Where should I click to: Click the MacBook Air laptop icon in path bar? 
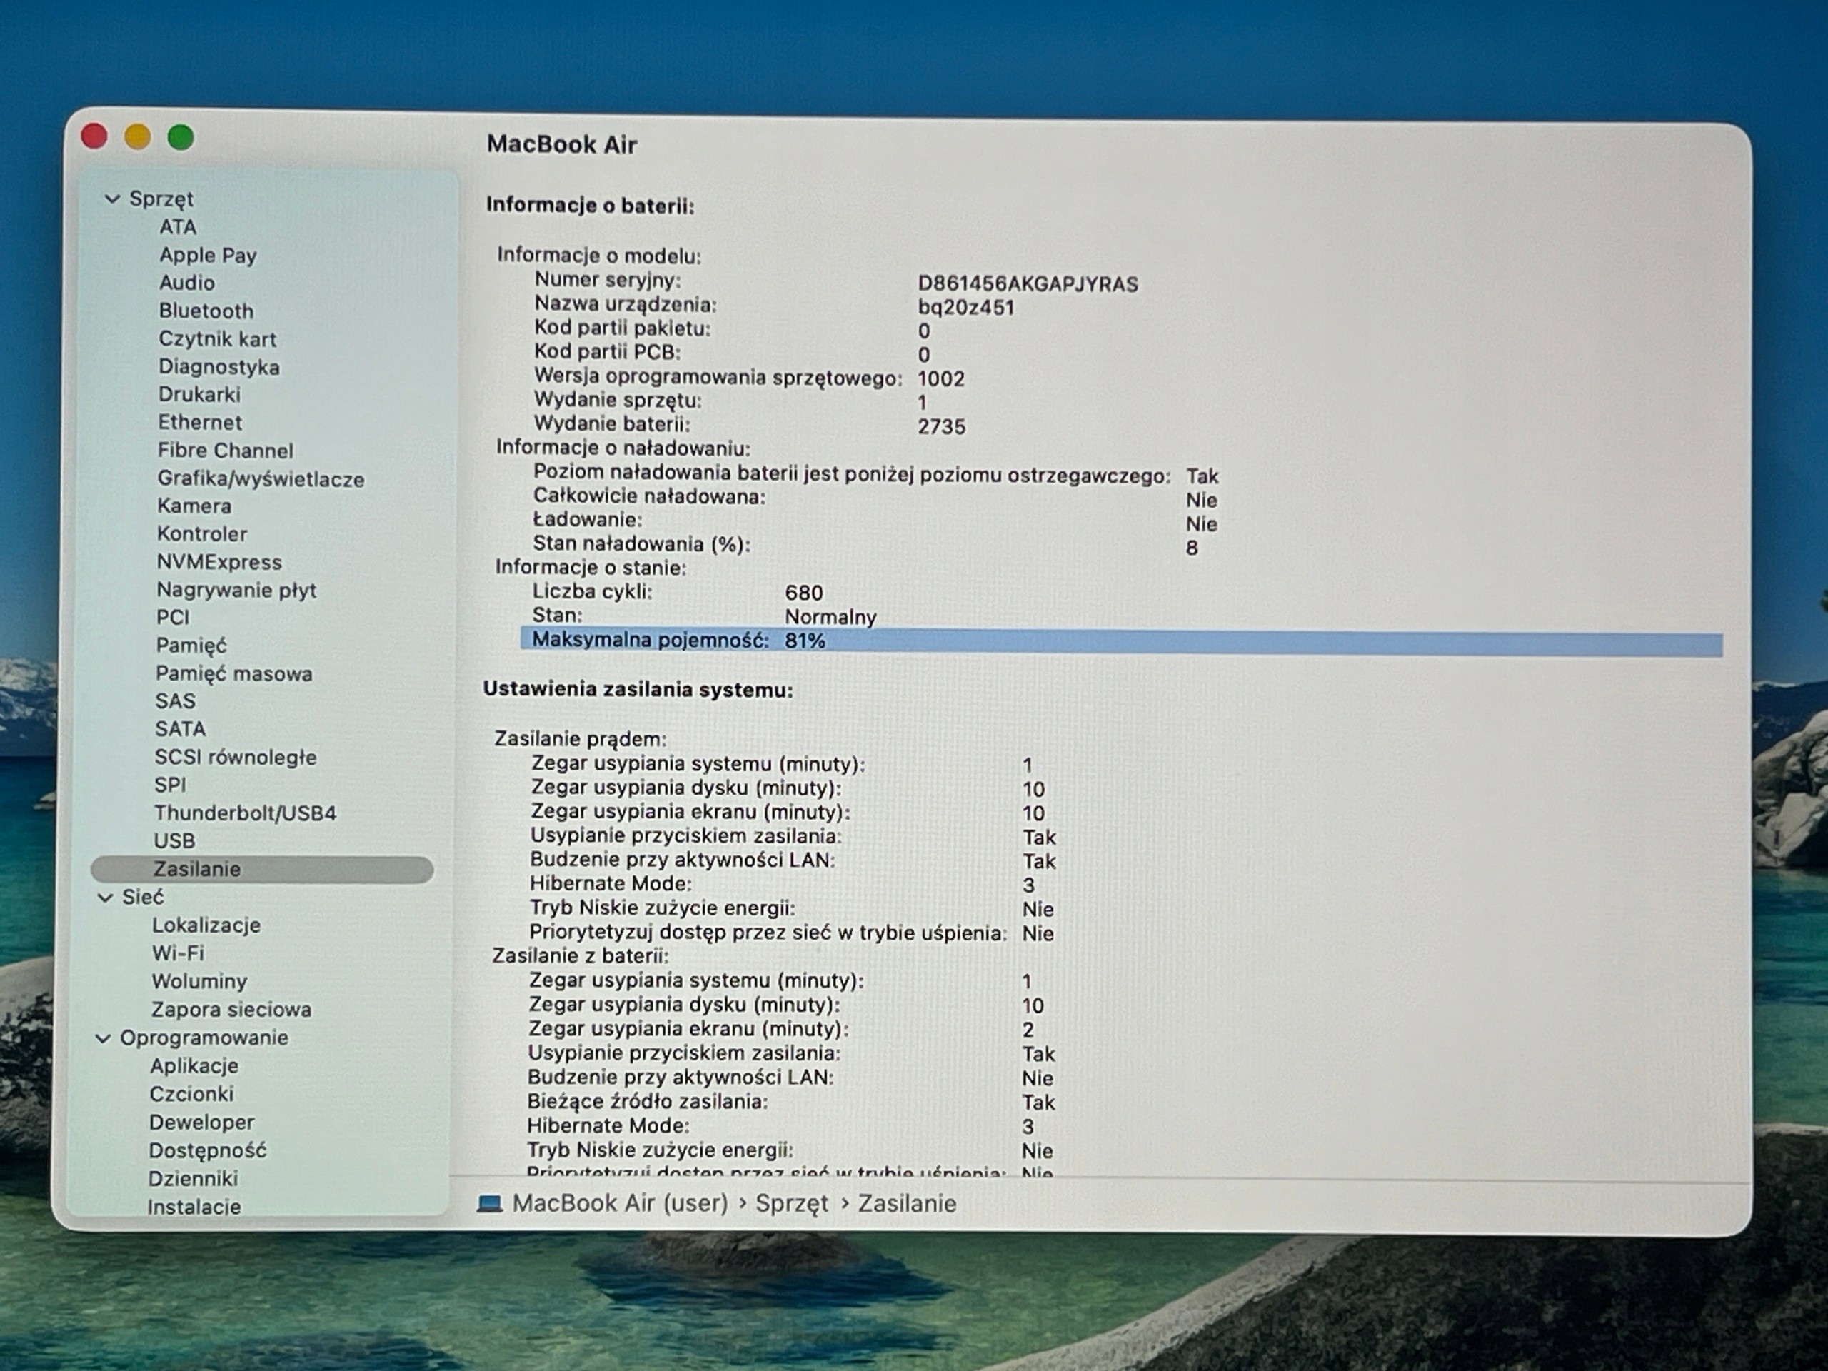click(x=490, y=1203)
